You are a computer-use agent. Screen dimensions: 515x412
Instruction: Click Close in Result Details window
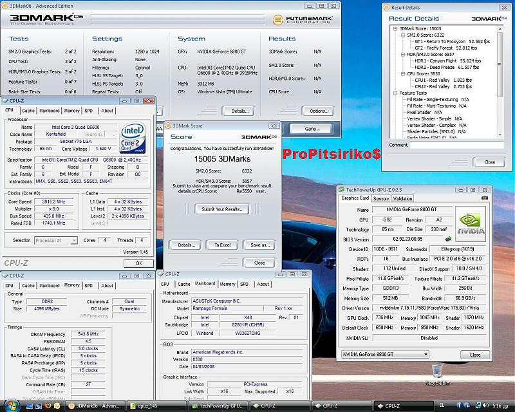(x=489, y=162)
